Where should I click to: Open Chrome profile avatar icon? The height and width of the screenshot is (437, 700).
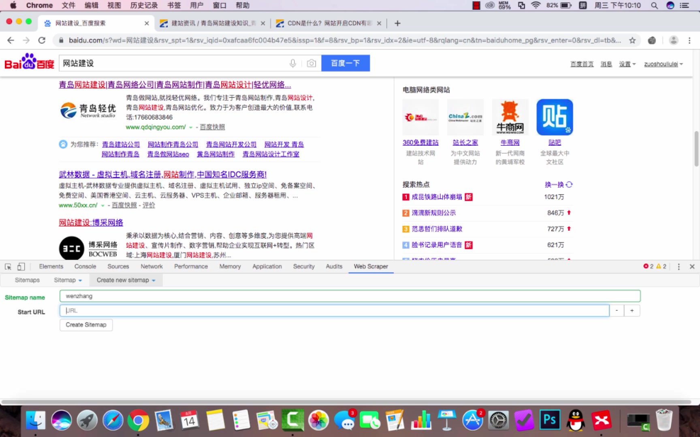(x=673, y=40)
